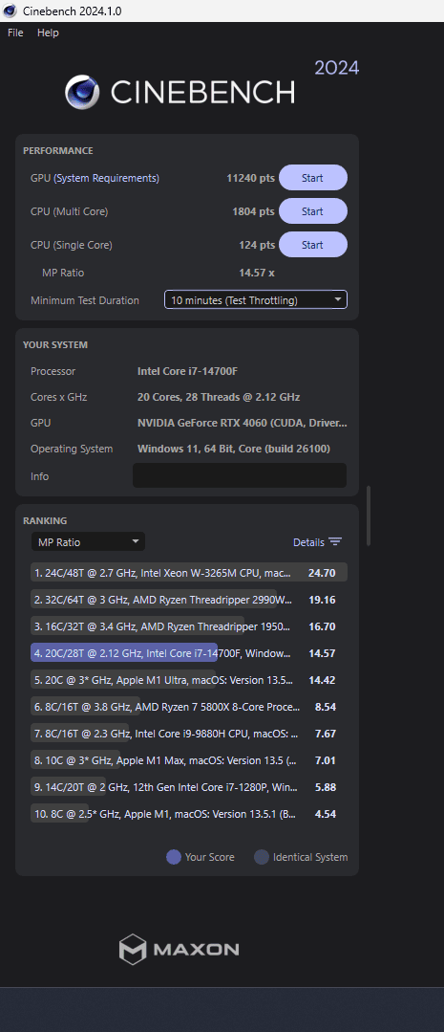
Task: Click the Maxon logo icon
Action: 132,949
